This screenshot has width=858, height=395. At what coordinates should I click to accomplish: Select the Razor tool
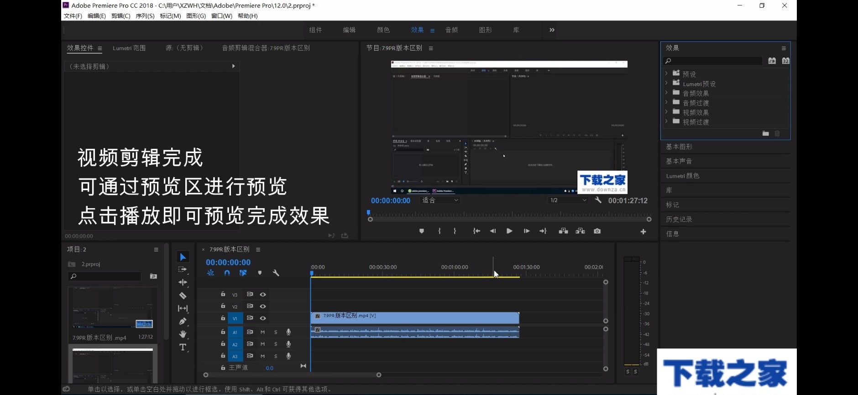[183, 295]
